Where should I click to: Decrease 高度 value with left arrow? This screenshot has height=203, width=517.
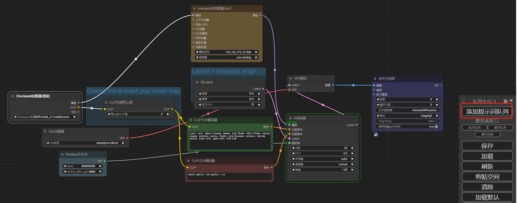[199, 99]
